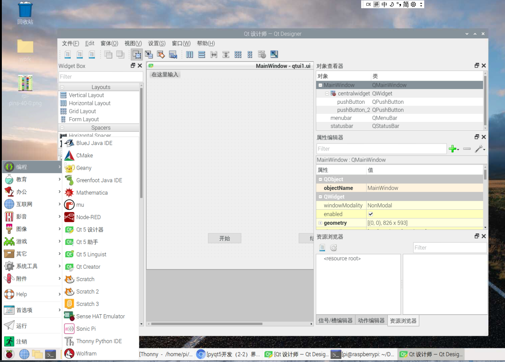Image resolution: width=505 pixels, height=362 pixels.
Task: Open the 视图(V) menu
Action: pos(133,43)
